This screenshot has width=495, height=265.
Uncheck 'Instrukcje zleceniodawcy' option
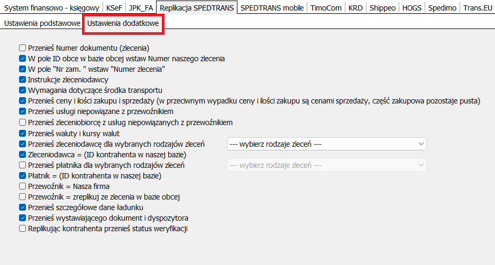pyautogui.click(x=23, y=80)
